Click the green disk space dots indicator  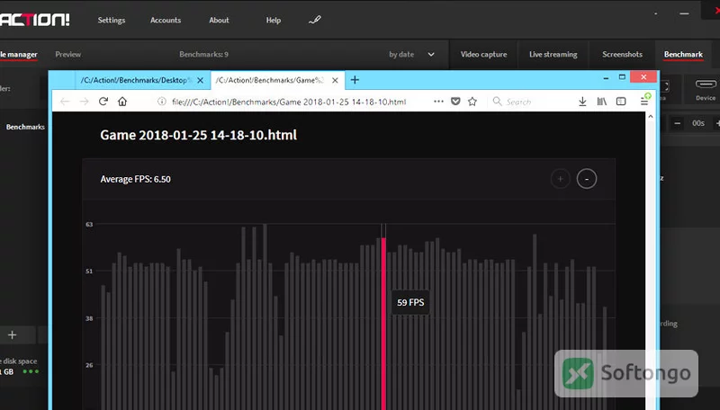click(x=31, y=371)
